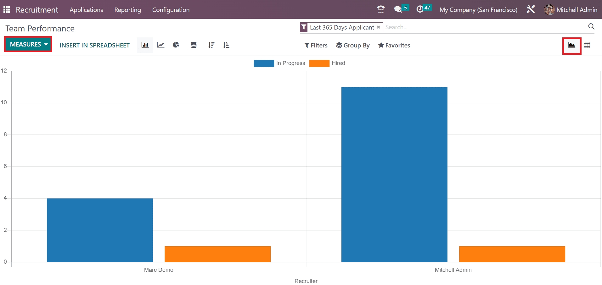Expand the Group By dropdown
602x285 pixels.
[x=353, y=45]
